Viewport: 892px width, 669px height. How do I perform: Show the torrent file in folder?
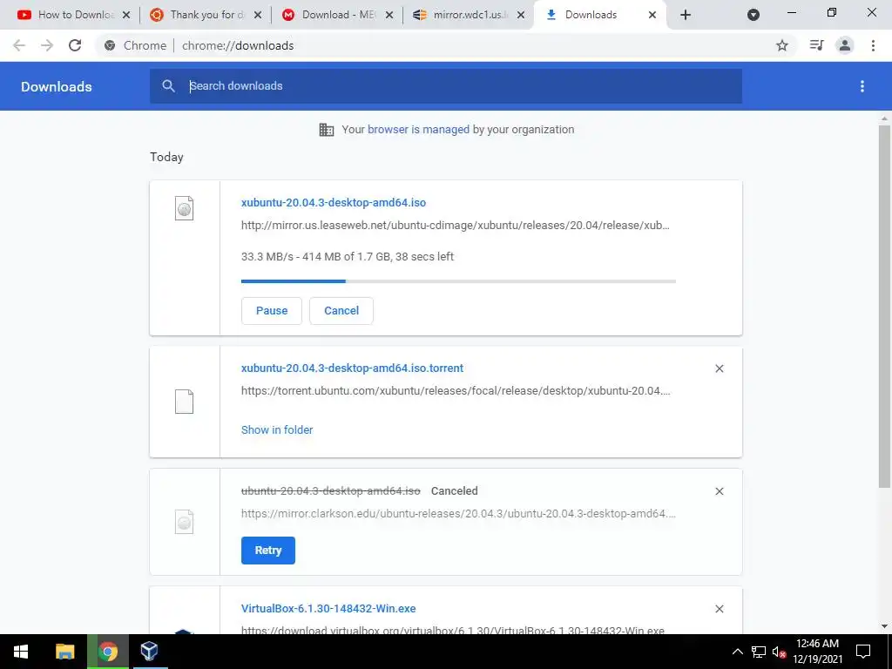(277, 430)
